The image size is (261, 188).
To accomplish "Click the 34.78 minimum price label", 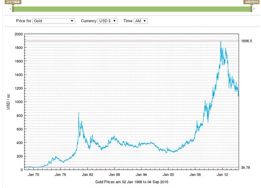I will (245, 168).
